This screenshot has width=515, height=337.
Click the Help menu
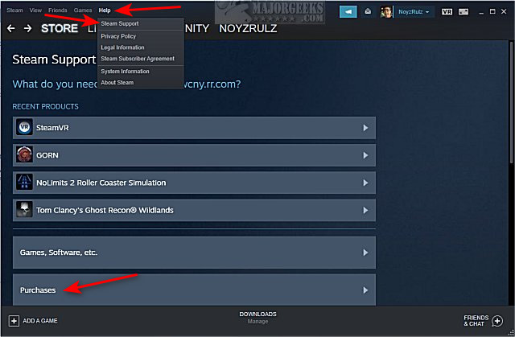105,10
